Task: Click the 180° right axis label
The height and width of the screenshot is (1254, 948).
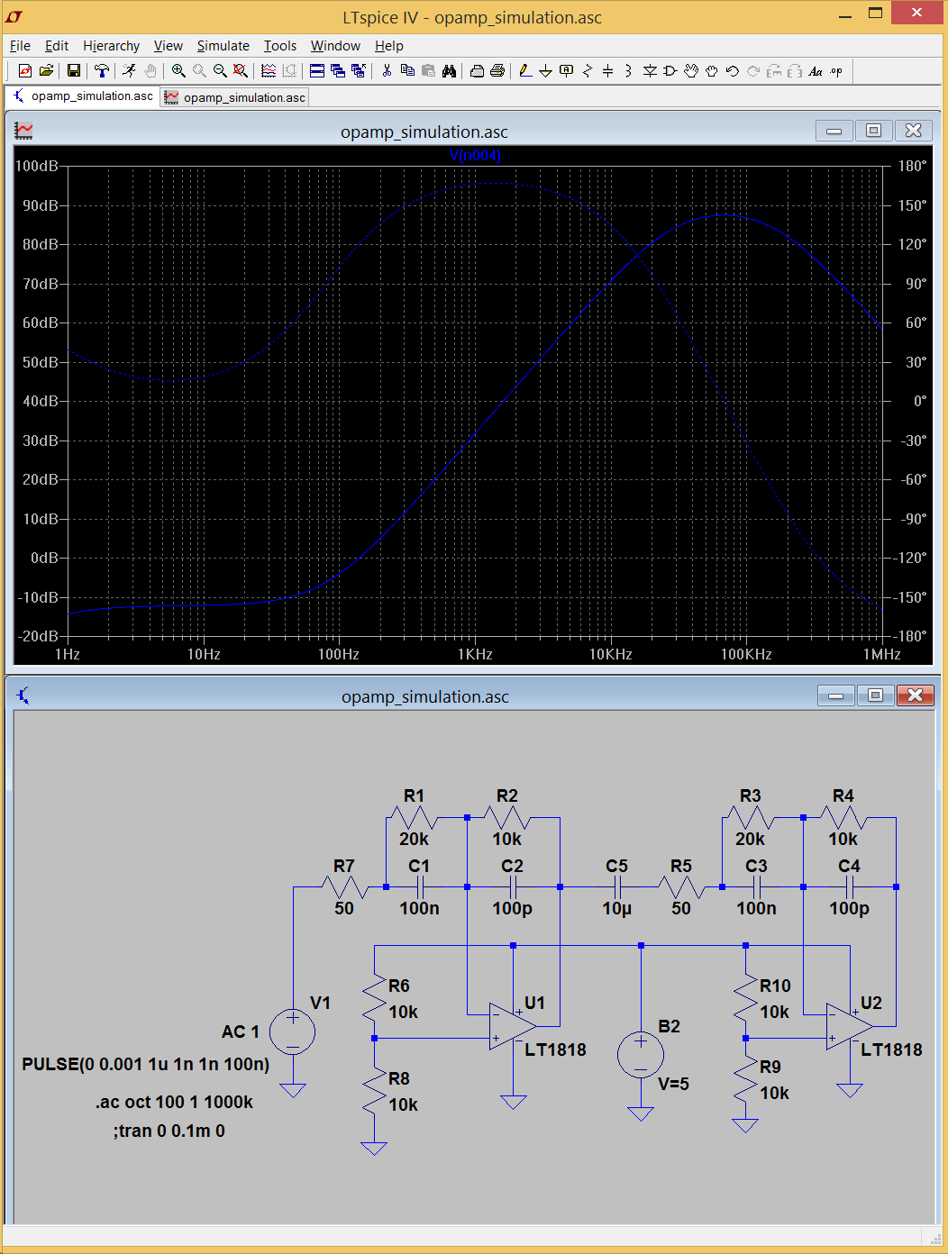Action: [912, 167]
